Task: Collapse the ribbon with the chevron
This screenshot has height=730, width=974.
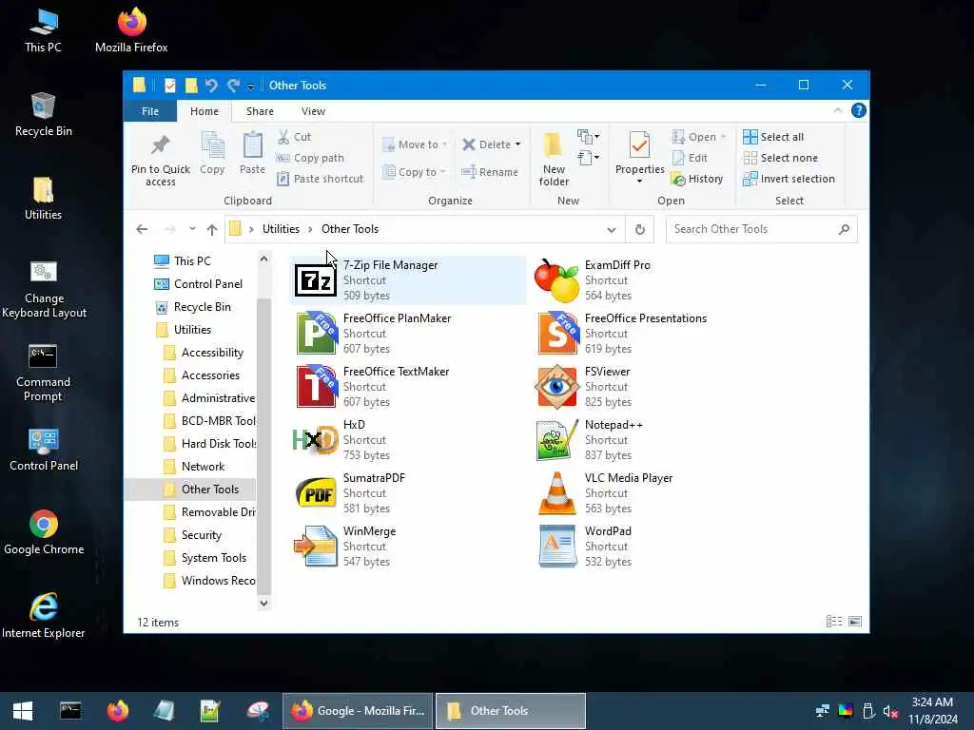Action: [837, 110]
